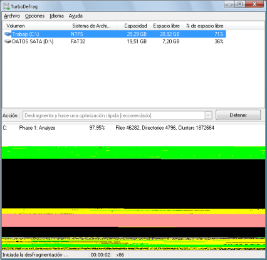
Task: Click the 71% free space value
Action: [219, 34]
